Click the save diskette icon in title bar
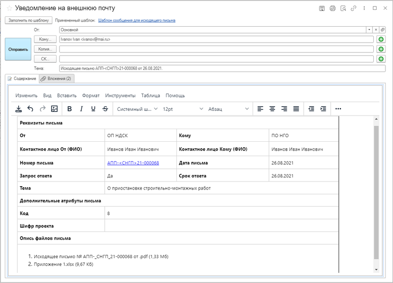 coord(322,8)
